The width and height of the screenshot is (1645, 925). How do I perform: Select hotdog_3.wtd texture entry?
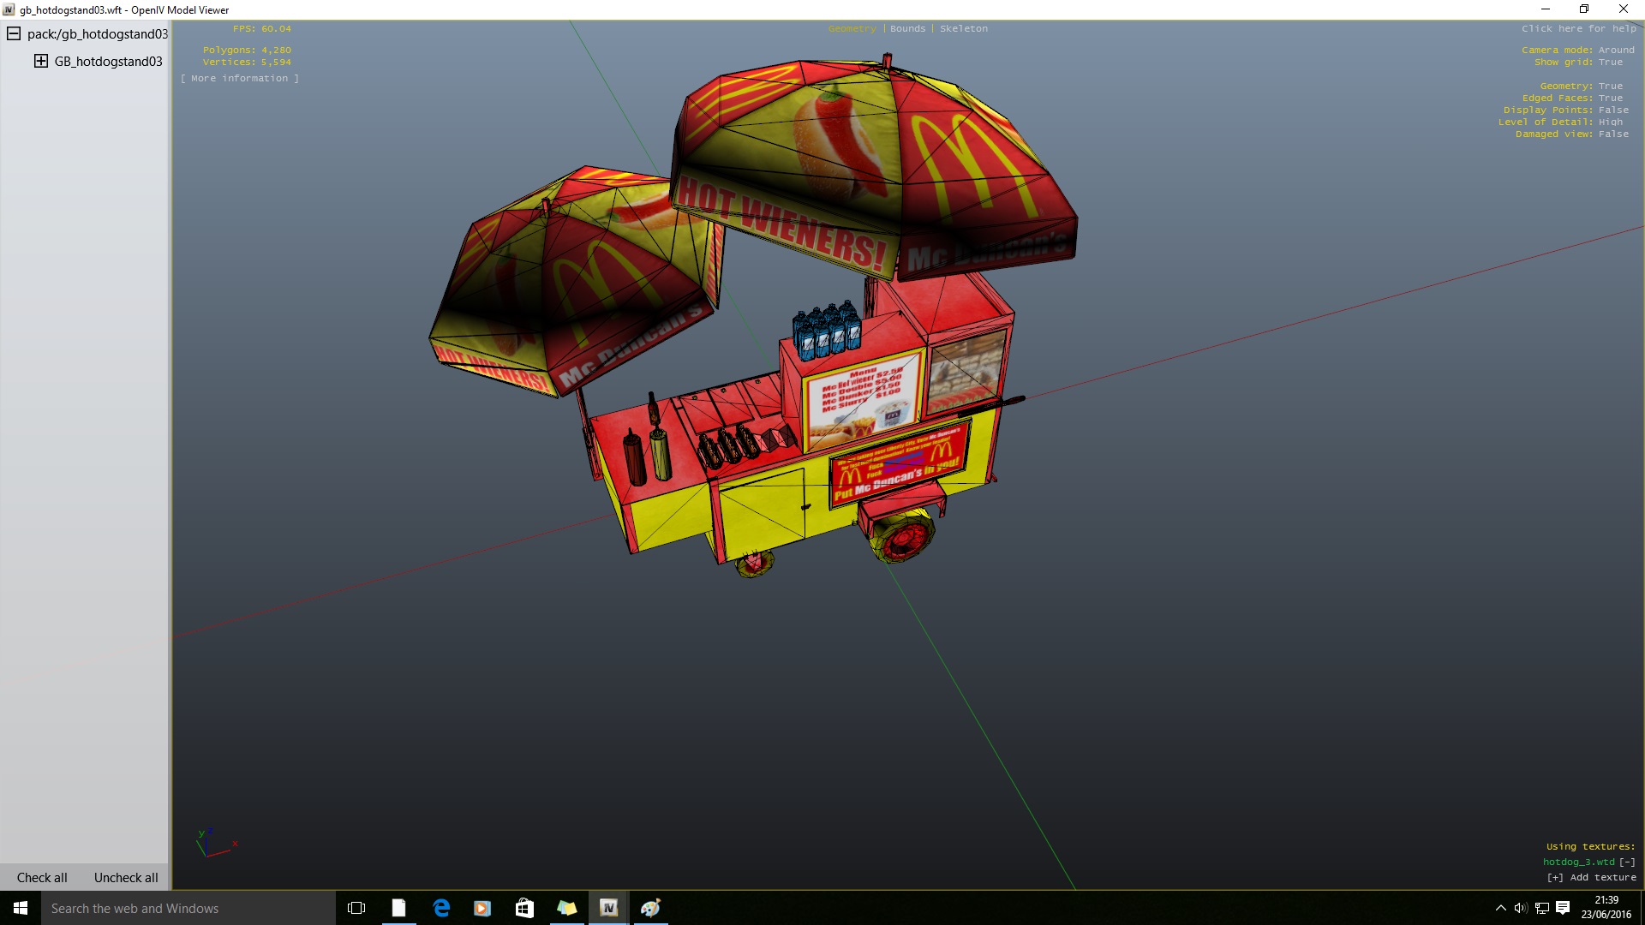[1578, 862]
